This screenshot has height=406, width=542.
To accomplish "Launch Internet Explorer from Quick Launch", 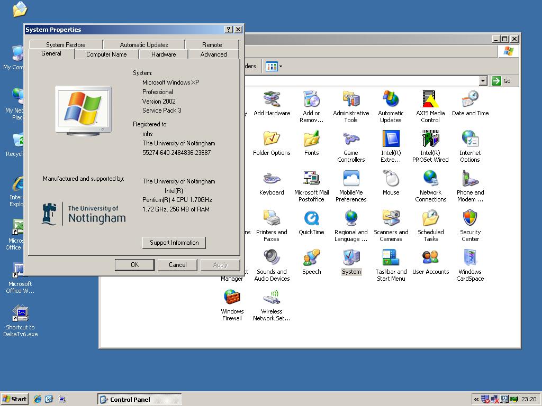I will click(x=38, y=400).
